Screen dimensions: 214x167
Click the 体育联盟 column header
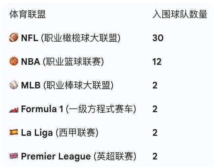[x=28, y=15]
